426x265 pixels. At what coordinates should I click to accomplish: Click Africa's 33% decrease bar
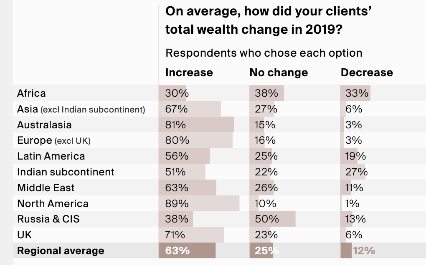356,93
